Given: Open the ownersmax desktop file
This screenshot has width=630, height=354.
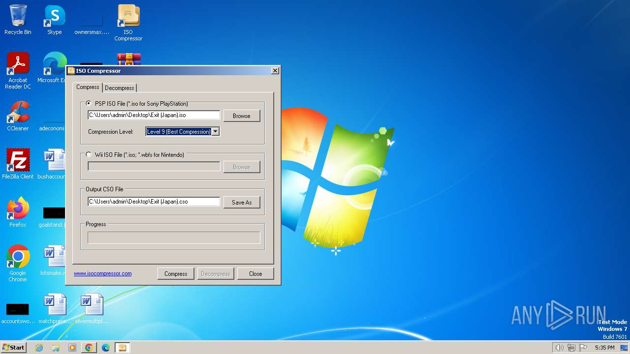Looking at the screenshot, I should click(x=92, y=25).
